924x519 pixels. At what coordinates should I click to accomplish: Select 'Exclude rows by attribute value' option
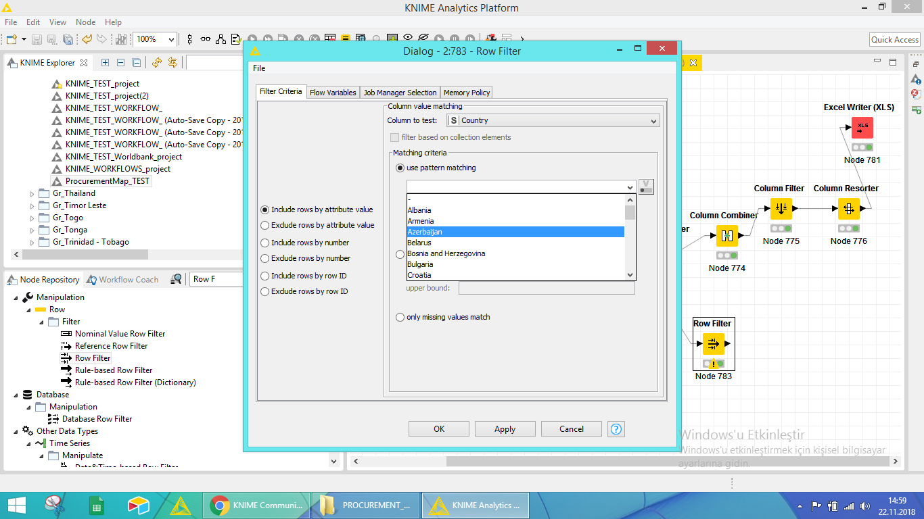pos(265,226)
